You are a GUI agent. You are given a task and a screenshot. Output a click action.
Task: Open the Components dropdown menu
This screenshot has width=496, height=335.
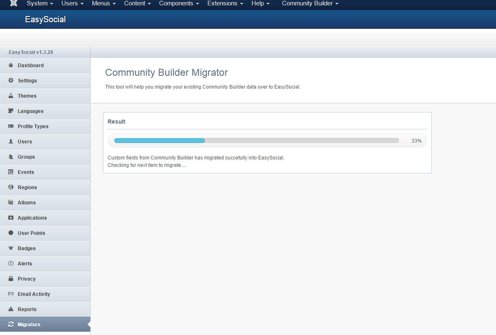[179, 3]
